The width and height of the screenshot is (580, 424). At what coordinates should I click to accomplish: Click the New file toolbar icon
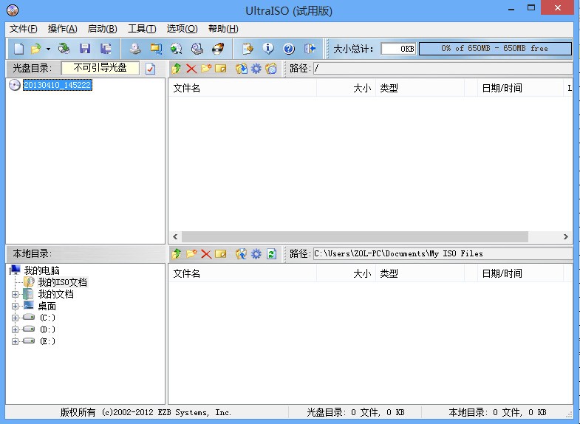(18, 49)
